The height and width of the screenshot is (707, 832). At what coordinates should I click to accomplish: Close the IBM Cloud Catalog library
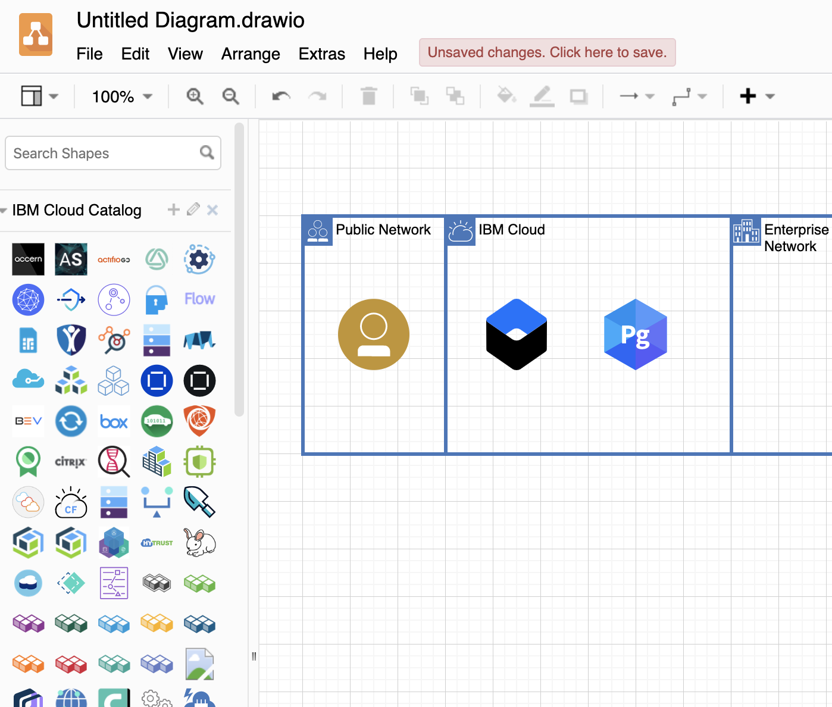tap(212, 209)
